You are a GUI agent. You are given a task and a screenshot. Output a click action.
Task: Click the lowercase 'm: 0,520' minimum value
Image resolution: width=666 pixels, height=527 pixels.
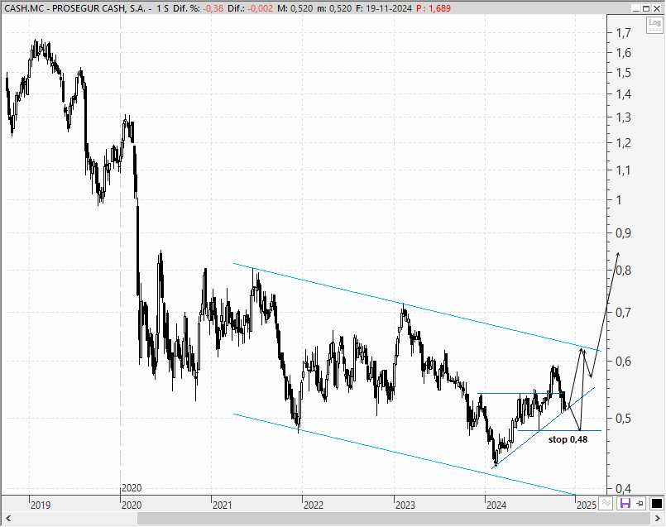pos(334,8)
